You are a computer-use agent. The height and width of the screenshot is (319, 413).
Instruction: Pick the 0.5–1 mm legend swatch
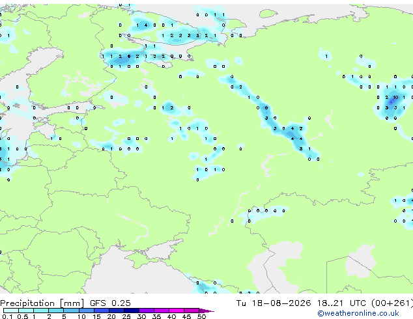point(26,311)
